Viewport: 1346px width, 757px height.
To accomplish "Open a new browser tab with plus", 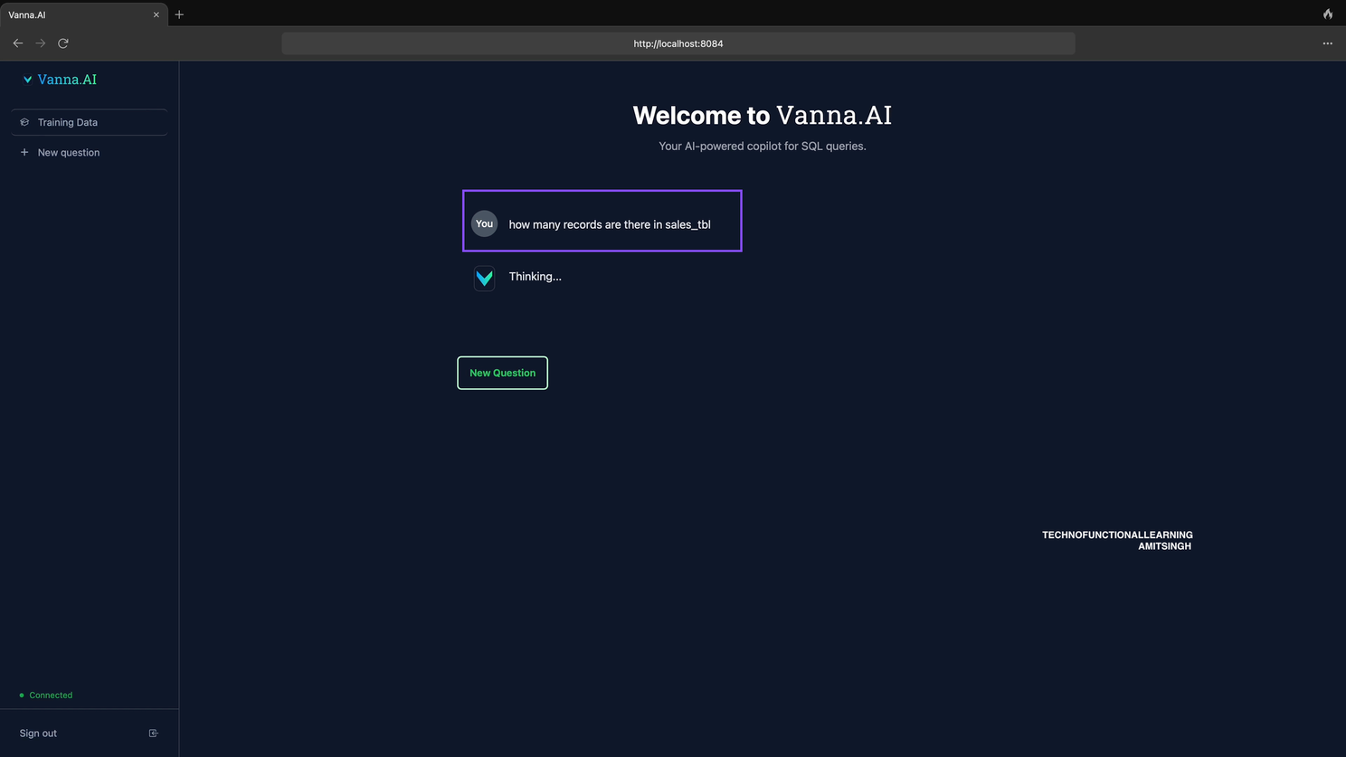I will [x=179, y=14].
